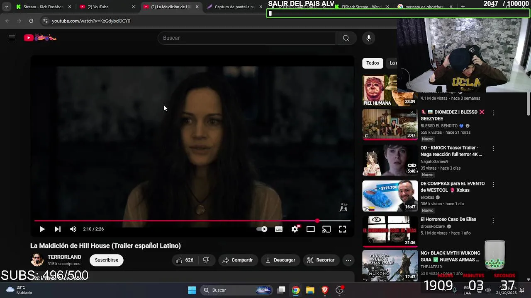Click DrossRotzank channel name
Screen dimensions: 531x298
coord(433,227)
